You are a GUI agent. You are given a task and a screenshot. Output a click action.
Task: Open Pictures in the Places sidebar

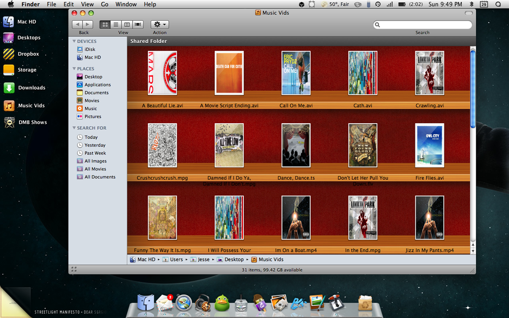[89, 117]
